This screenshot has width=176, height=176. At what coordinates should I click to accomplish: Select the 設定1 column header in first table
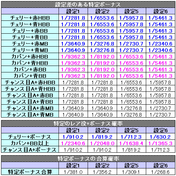73,11
